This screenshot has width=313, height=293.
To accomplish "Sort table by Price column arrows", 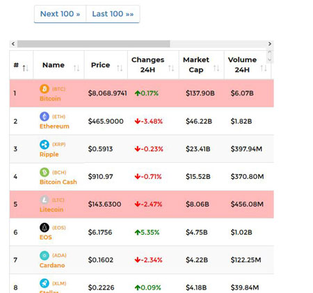I will (120, 68).
